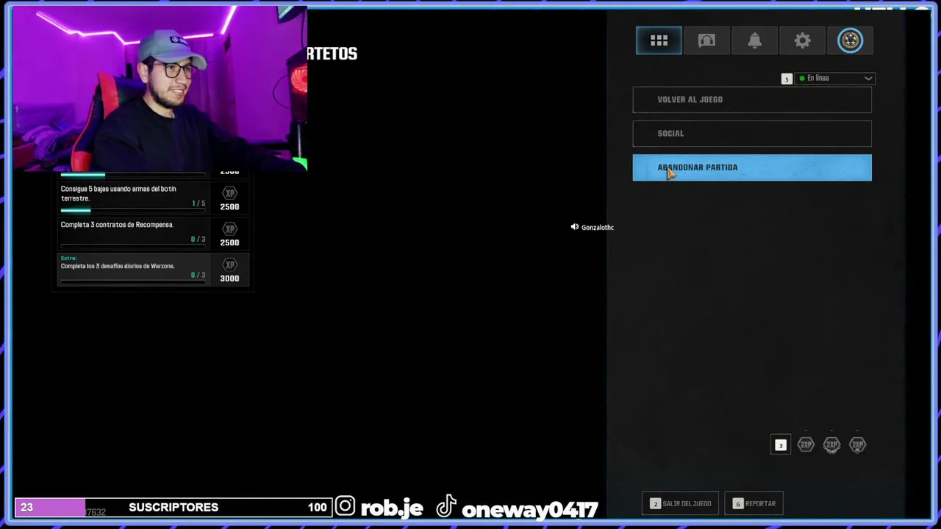Open the gear settings tab

coord(802,40)
